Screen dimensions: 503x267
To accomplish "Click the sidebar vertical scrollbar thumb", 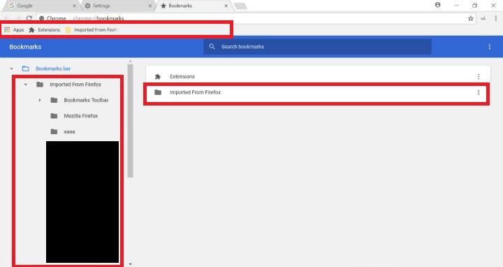I will pos(130,121).
